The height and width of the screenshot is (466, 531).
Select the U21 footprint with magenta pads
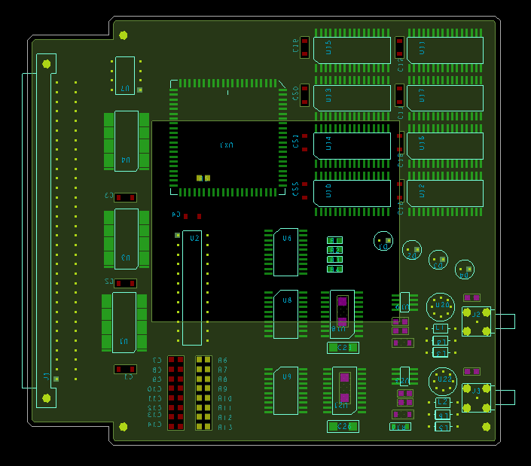pyautogui.click(x=344, y=391)
